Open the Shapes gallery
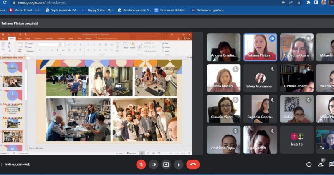 [126, 46]
